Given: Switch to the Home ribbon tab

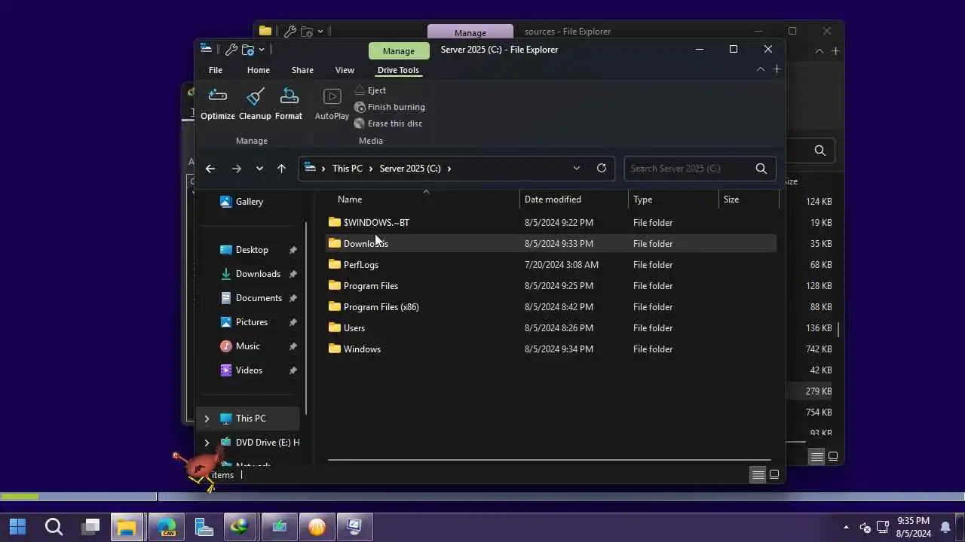Looking at the screenshot, I should [259, 70].
